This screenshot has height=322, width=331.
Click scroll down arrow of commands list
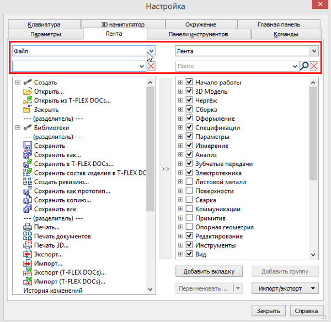coord(150,289)
